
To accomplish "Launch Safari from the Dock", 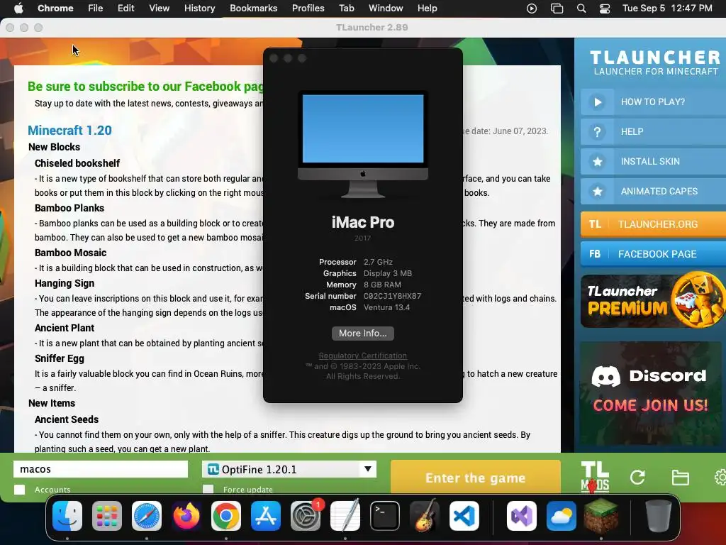I will tap(147, 516).
